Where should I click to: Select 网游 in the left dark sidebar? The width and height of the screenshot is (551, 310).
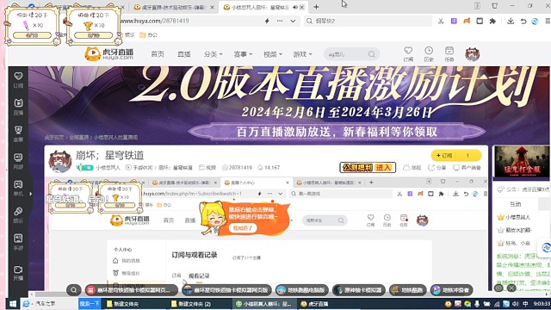click(18, 161)
